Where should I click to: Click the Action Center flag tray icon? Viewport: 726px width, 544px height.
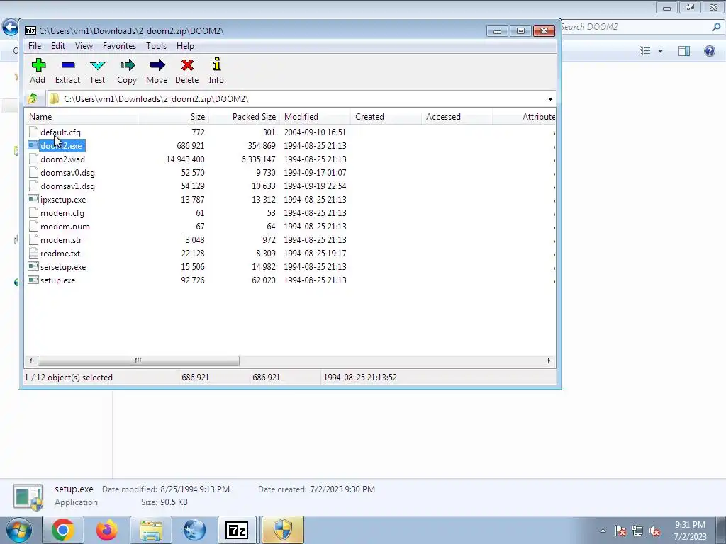pos(620,531)
